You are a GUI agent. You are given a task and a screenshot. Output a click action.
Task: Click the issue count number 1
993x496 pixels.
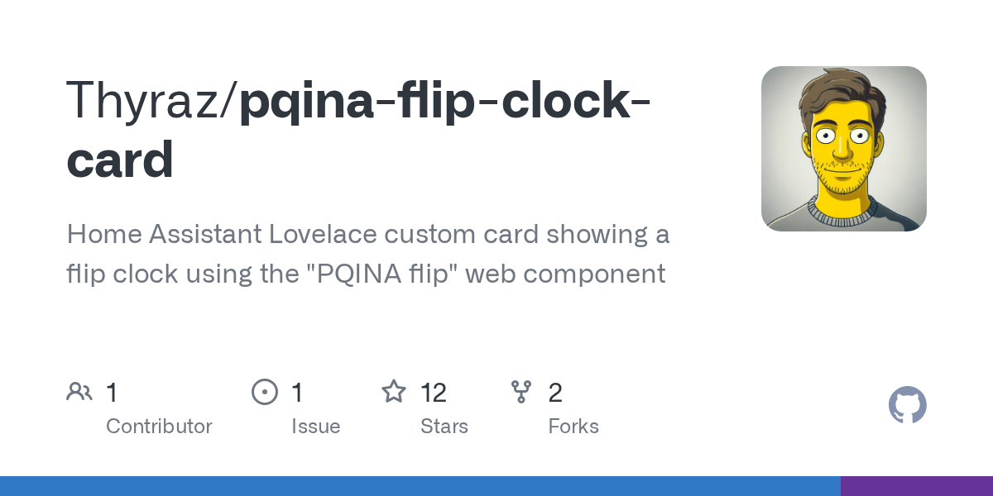tap(297, 392)
